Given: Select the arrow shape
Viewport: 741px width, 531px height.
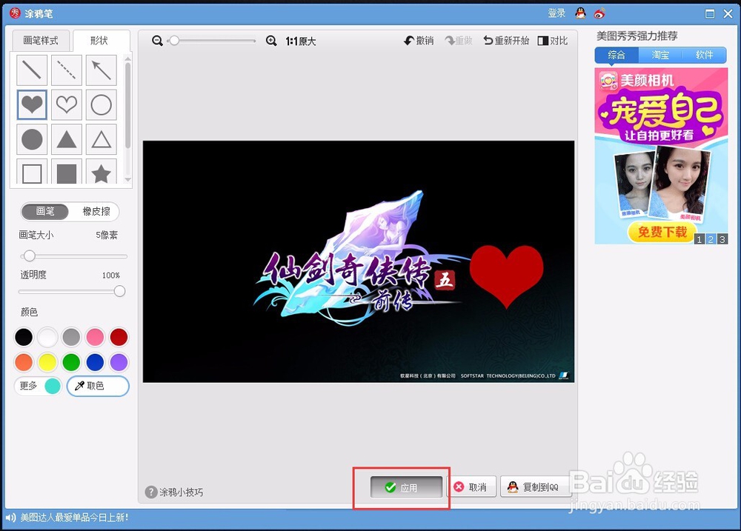Looking at the screenshot, I should [x=101, y=70].
